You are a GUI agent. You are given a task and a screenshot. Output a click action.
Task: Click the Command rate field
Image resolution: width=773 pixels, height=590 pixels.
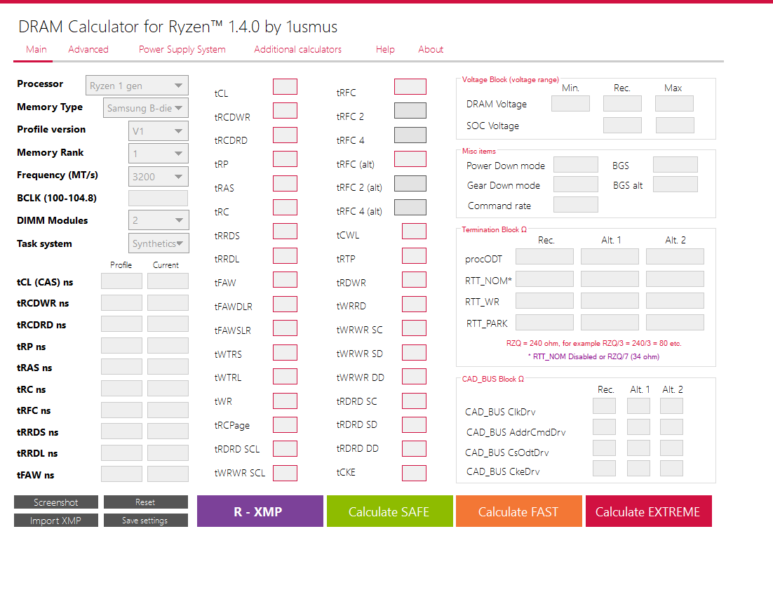pos(576,205)
